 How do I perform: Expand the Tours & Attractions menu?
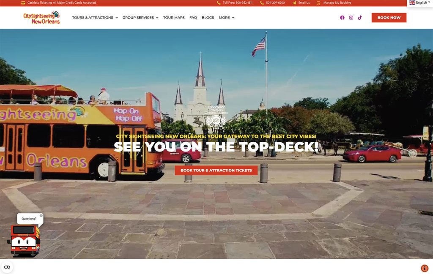(x=95, y=18)
